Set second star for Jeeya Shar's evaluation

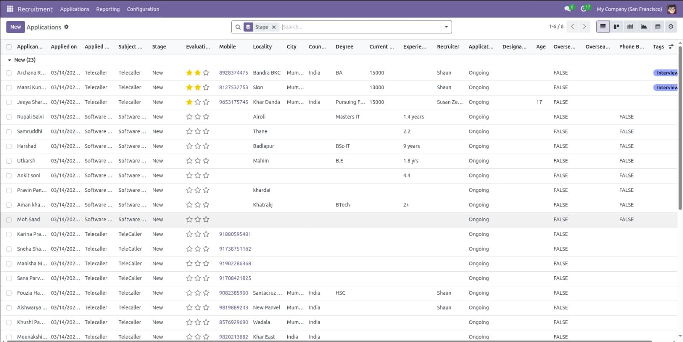(x=198, y=102)
